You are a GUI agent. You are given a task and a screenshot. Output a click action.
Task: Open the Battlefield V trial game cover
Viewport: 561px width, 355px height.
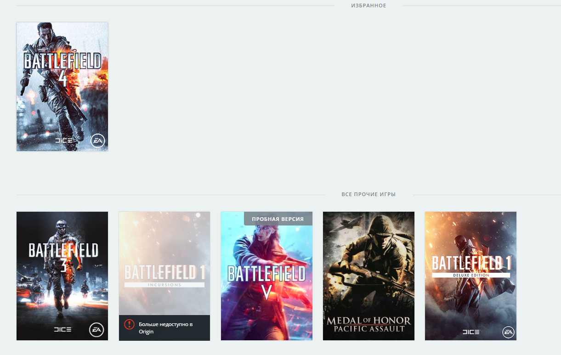tap(266, 276)
